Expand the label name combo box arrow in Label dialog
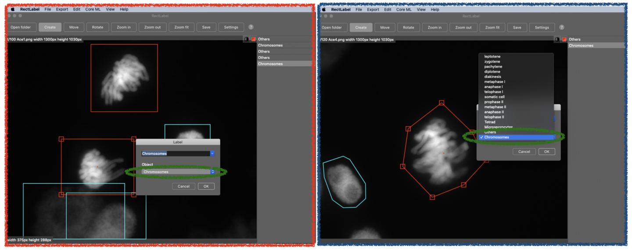632x250 pixels. point(212,154)
